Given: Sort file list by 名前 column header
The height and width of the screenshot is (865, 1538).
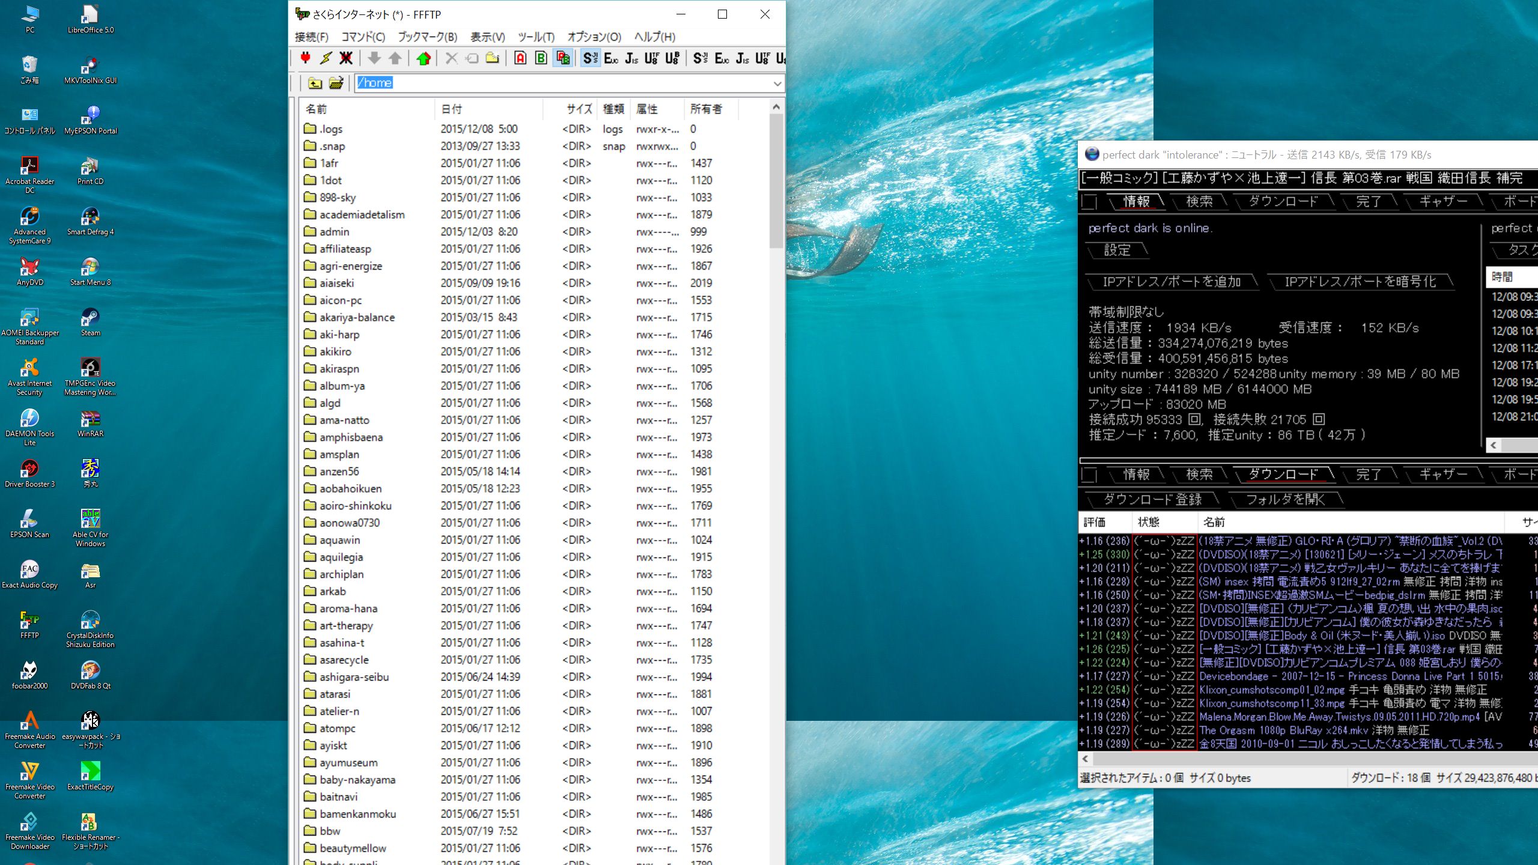Looking at the screenshot, I should coord(366,109).
